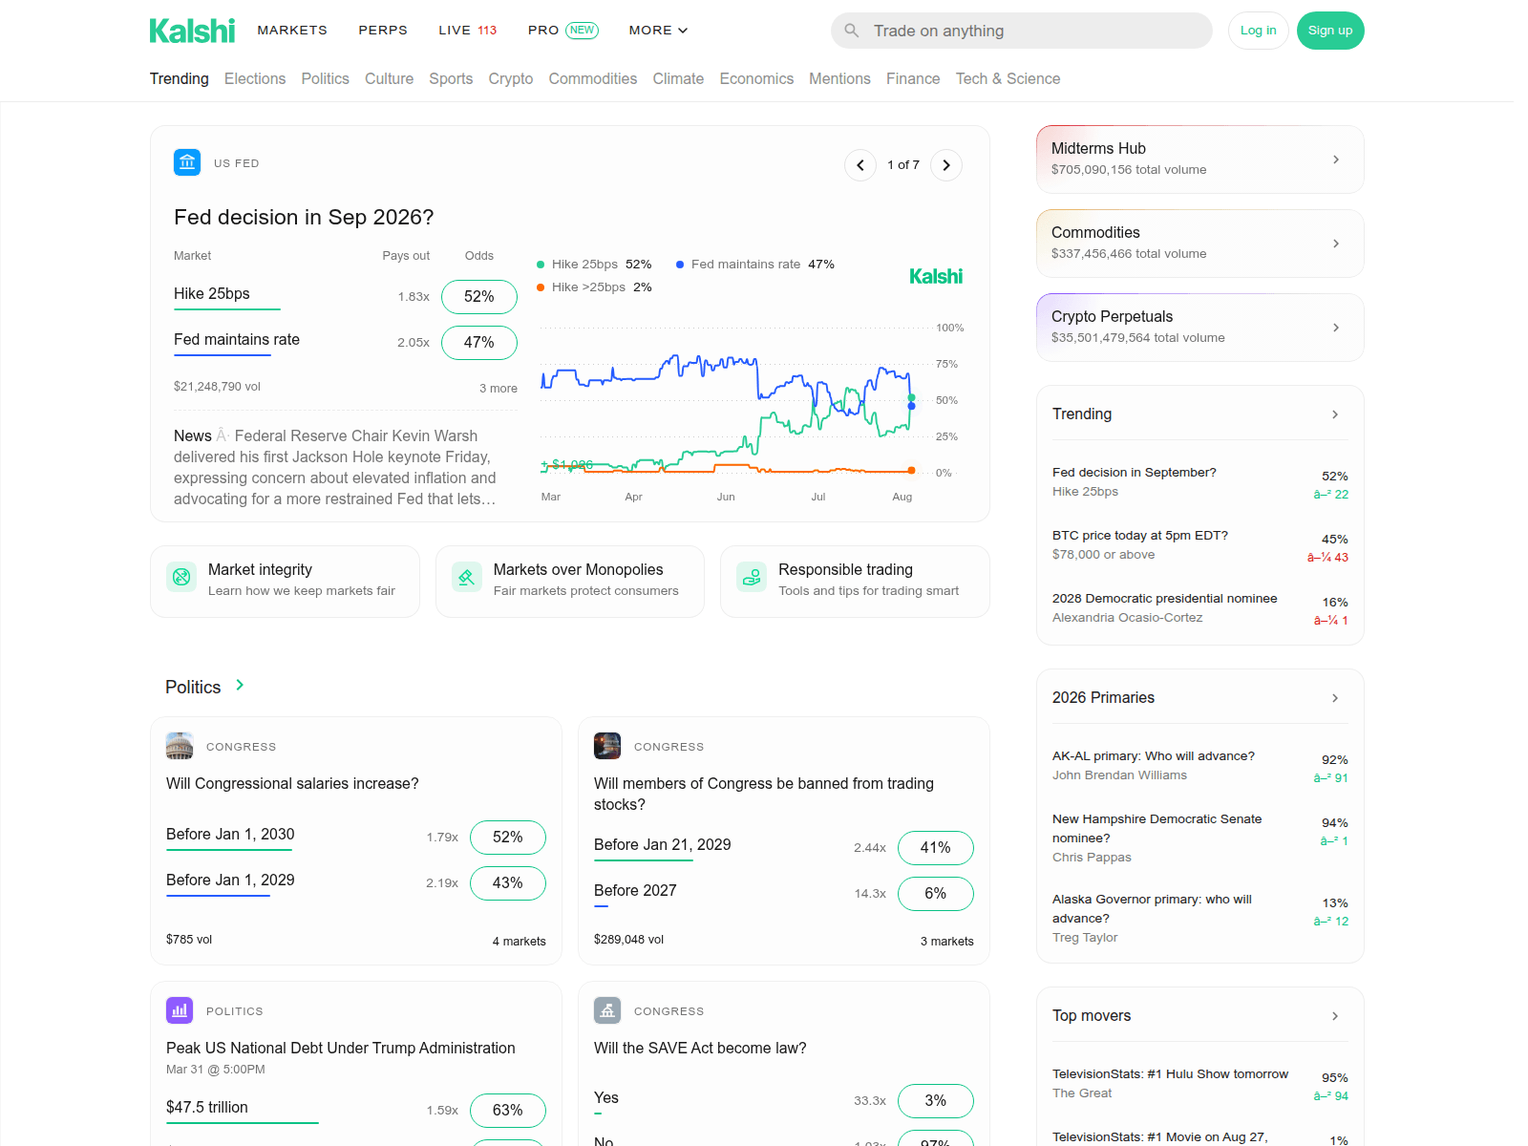Open Midterms Hub chevron arrow
Viewport: 1528px width, 1146px height.
(1336, 159)
